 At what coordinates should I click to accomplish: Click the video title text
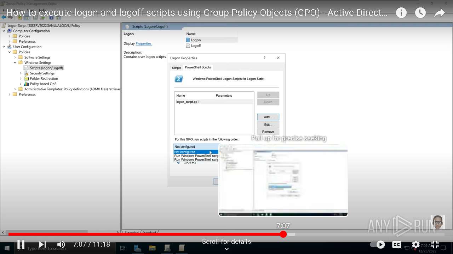pyautogui.click(x=197, y=13)
